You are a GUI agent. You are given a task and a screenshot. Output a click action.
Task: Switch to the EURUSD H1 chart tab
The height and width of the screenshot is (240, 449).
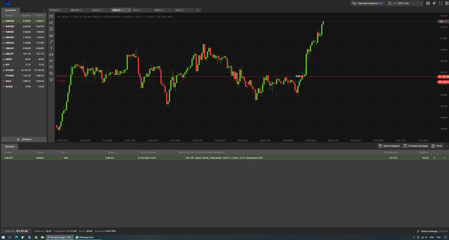(58, 10)
